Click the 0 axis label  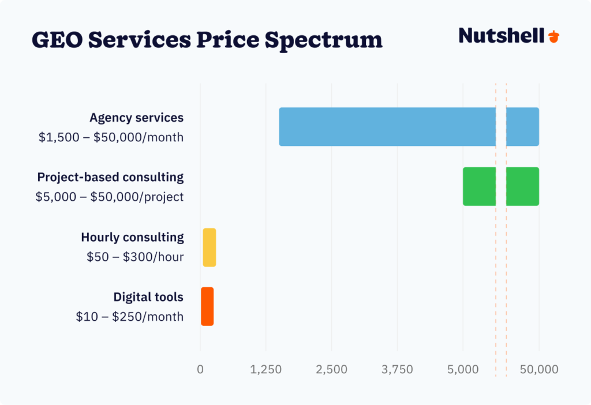[200, 369]
